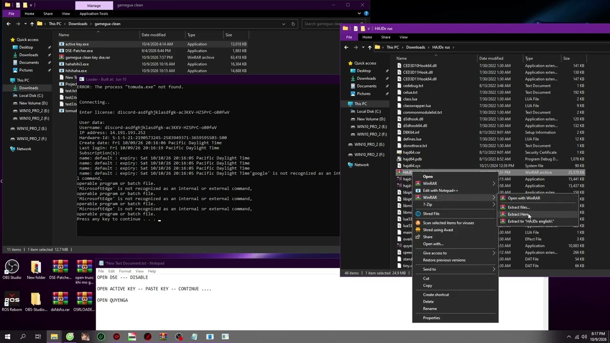The image size is (610, 343).
Task: Open View tab in HAJDx rus window
Action: (403, 37)
